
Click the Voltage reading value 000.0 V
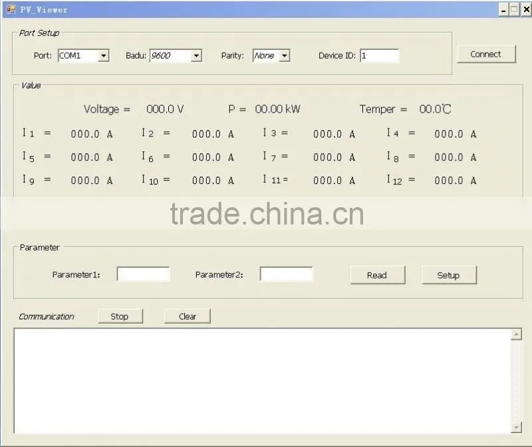click(x=165, y=109)
